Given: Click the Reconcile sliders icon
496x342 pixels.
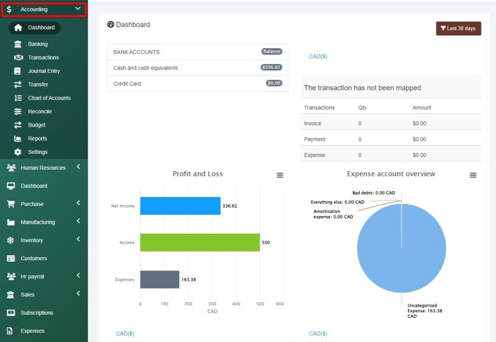Looking at the screenshot, I should pyautogui.click(x=18, y=111).
